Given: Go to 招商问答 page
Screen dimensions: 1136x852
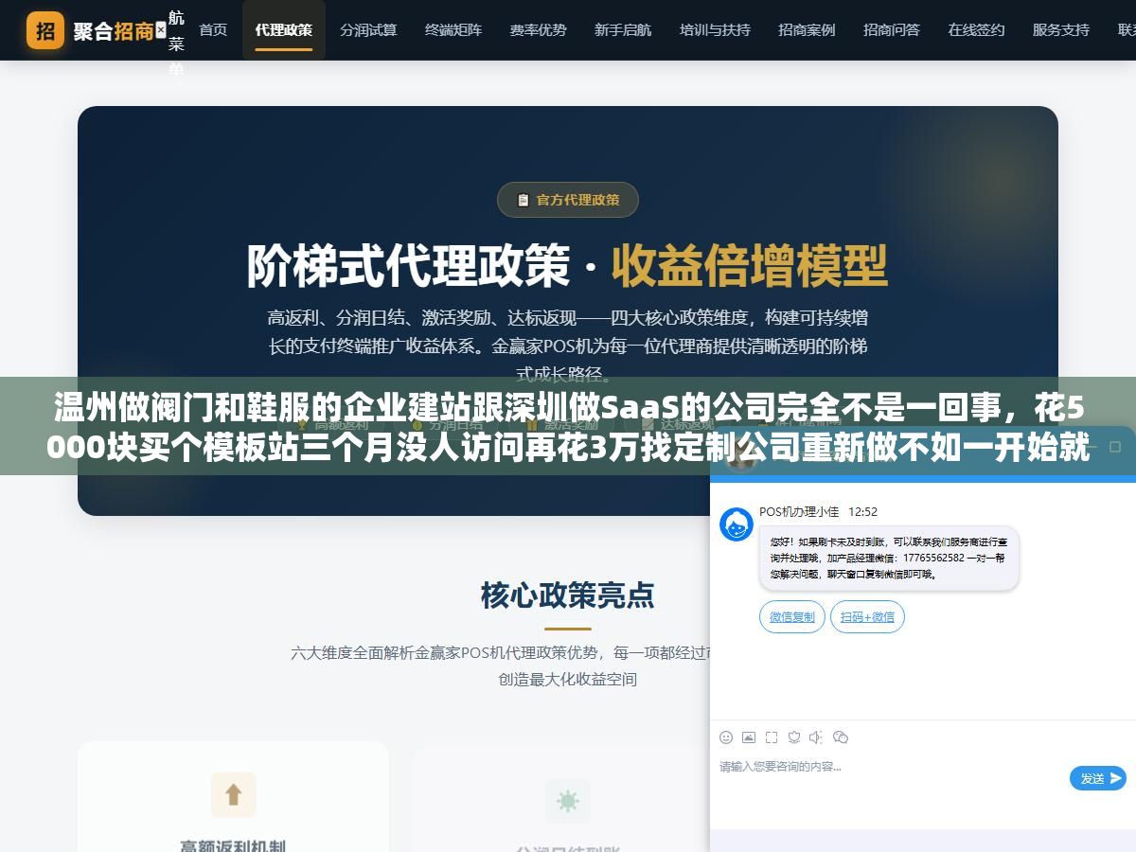Looking at the screenshot, I should pos(892,30).
